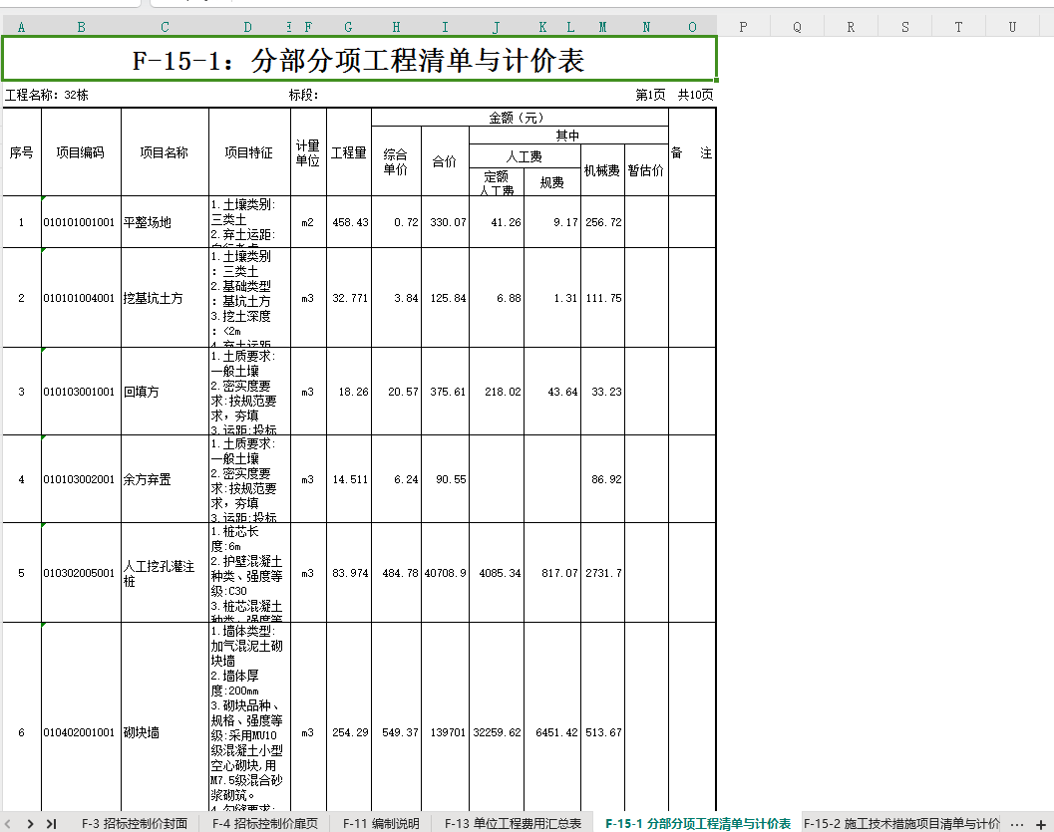Switch to F-3 招标控制价封面 sheet tab
Screen dimensions: 1054x832
coord(135,823)
